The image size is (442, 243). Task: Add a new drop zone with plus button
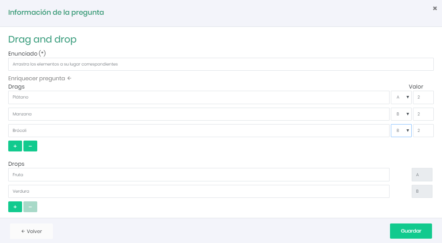[15, 207]
